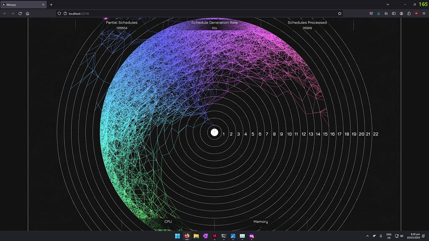Click ring depth label 10

(290, 134)
